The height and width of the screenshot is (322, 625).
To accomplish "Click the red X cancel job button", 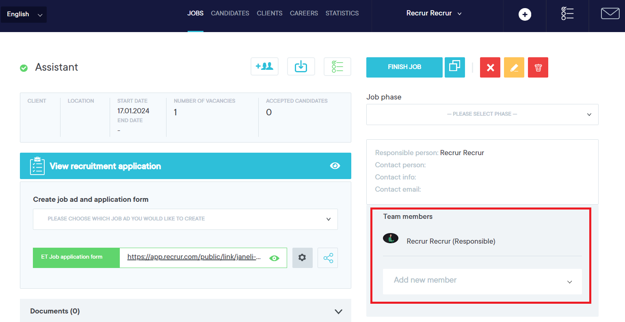I will click(490, 67).
